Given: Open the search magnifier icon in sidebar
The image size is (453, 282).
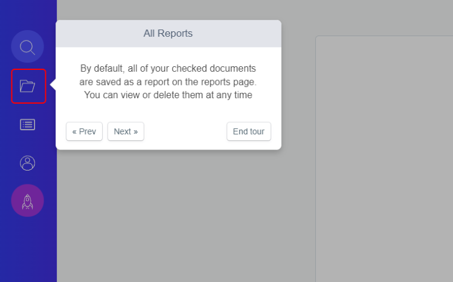Looking at the screenshot, I should click(27, 47).
